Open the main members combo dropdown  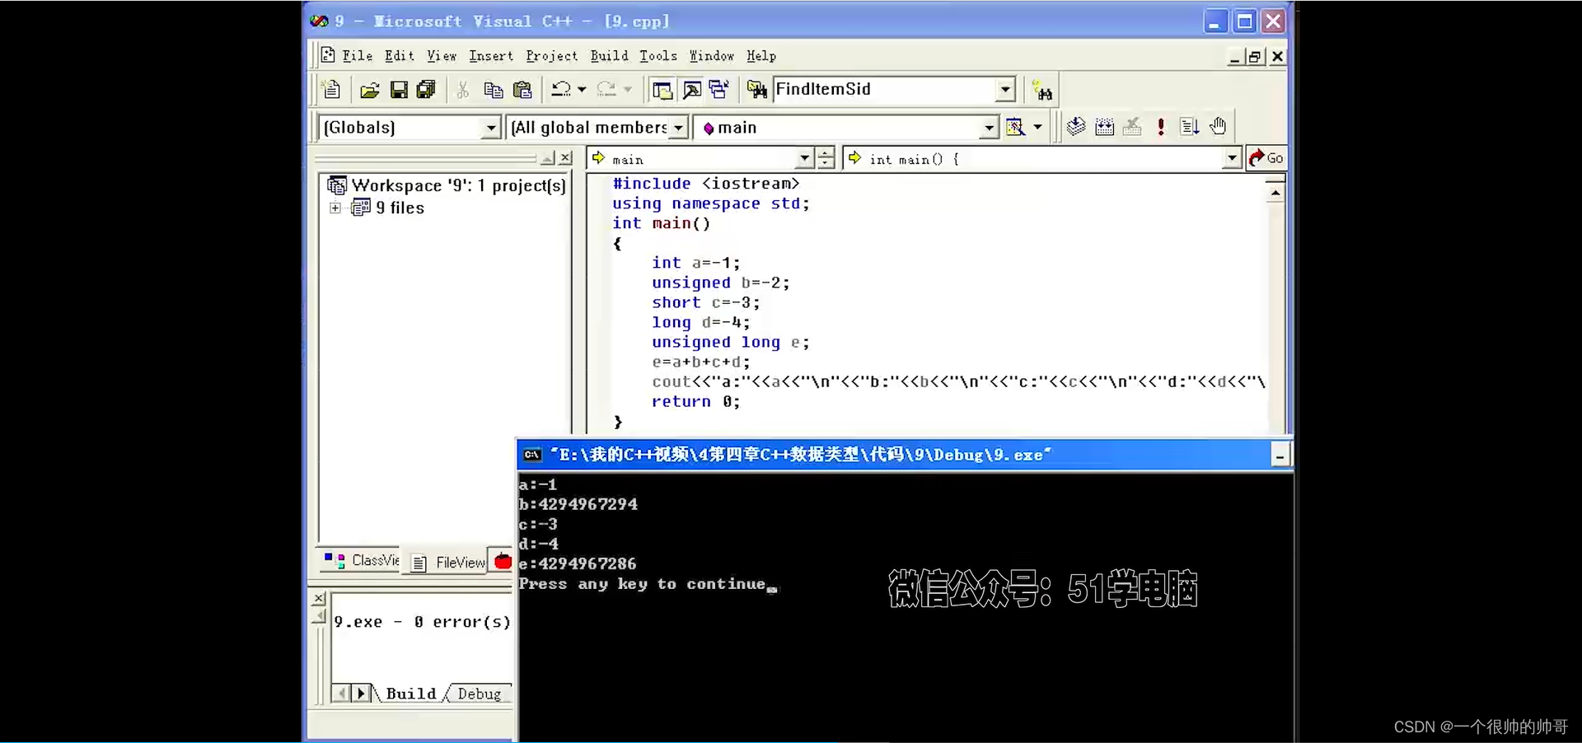[989, 128]
